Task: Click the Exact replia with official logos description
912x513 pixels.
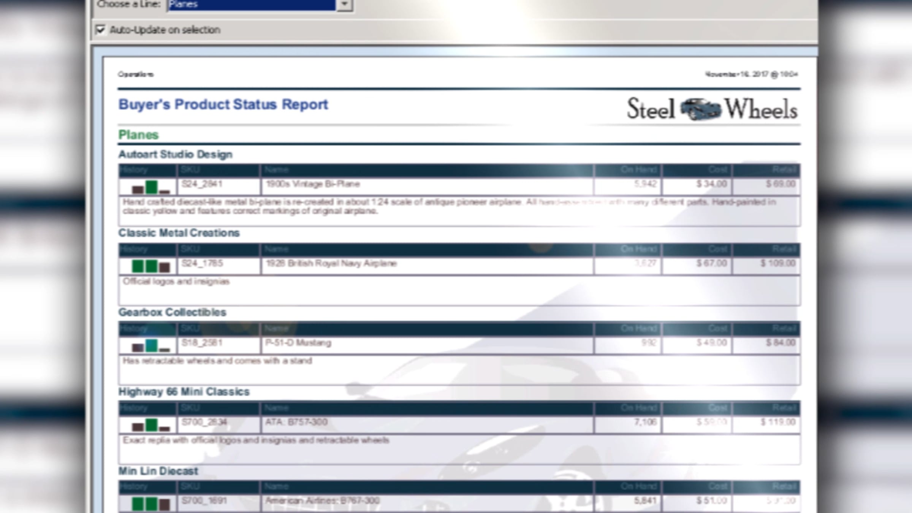Action: tap(256, 440)
